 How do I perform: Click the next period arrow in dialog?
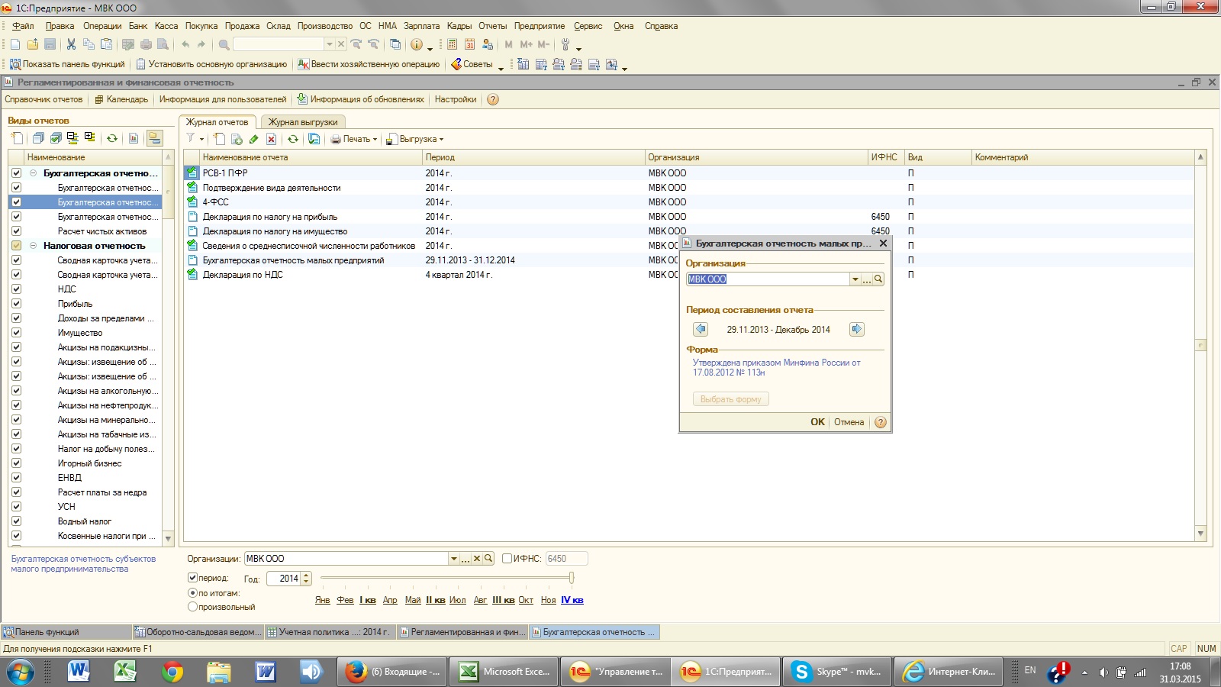(x=856, y=329)
